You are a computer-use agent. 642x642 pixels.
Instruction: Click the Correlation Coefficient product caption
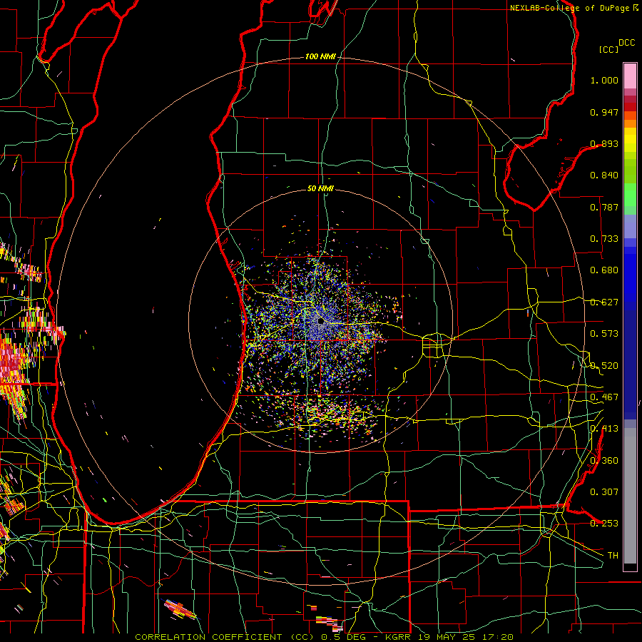pyautogui.click(x=324, y=637)
